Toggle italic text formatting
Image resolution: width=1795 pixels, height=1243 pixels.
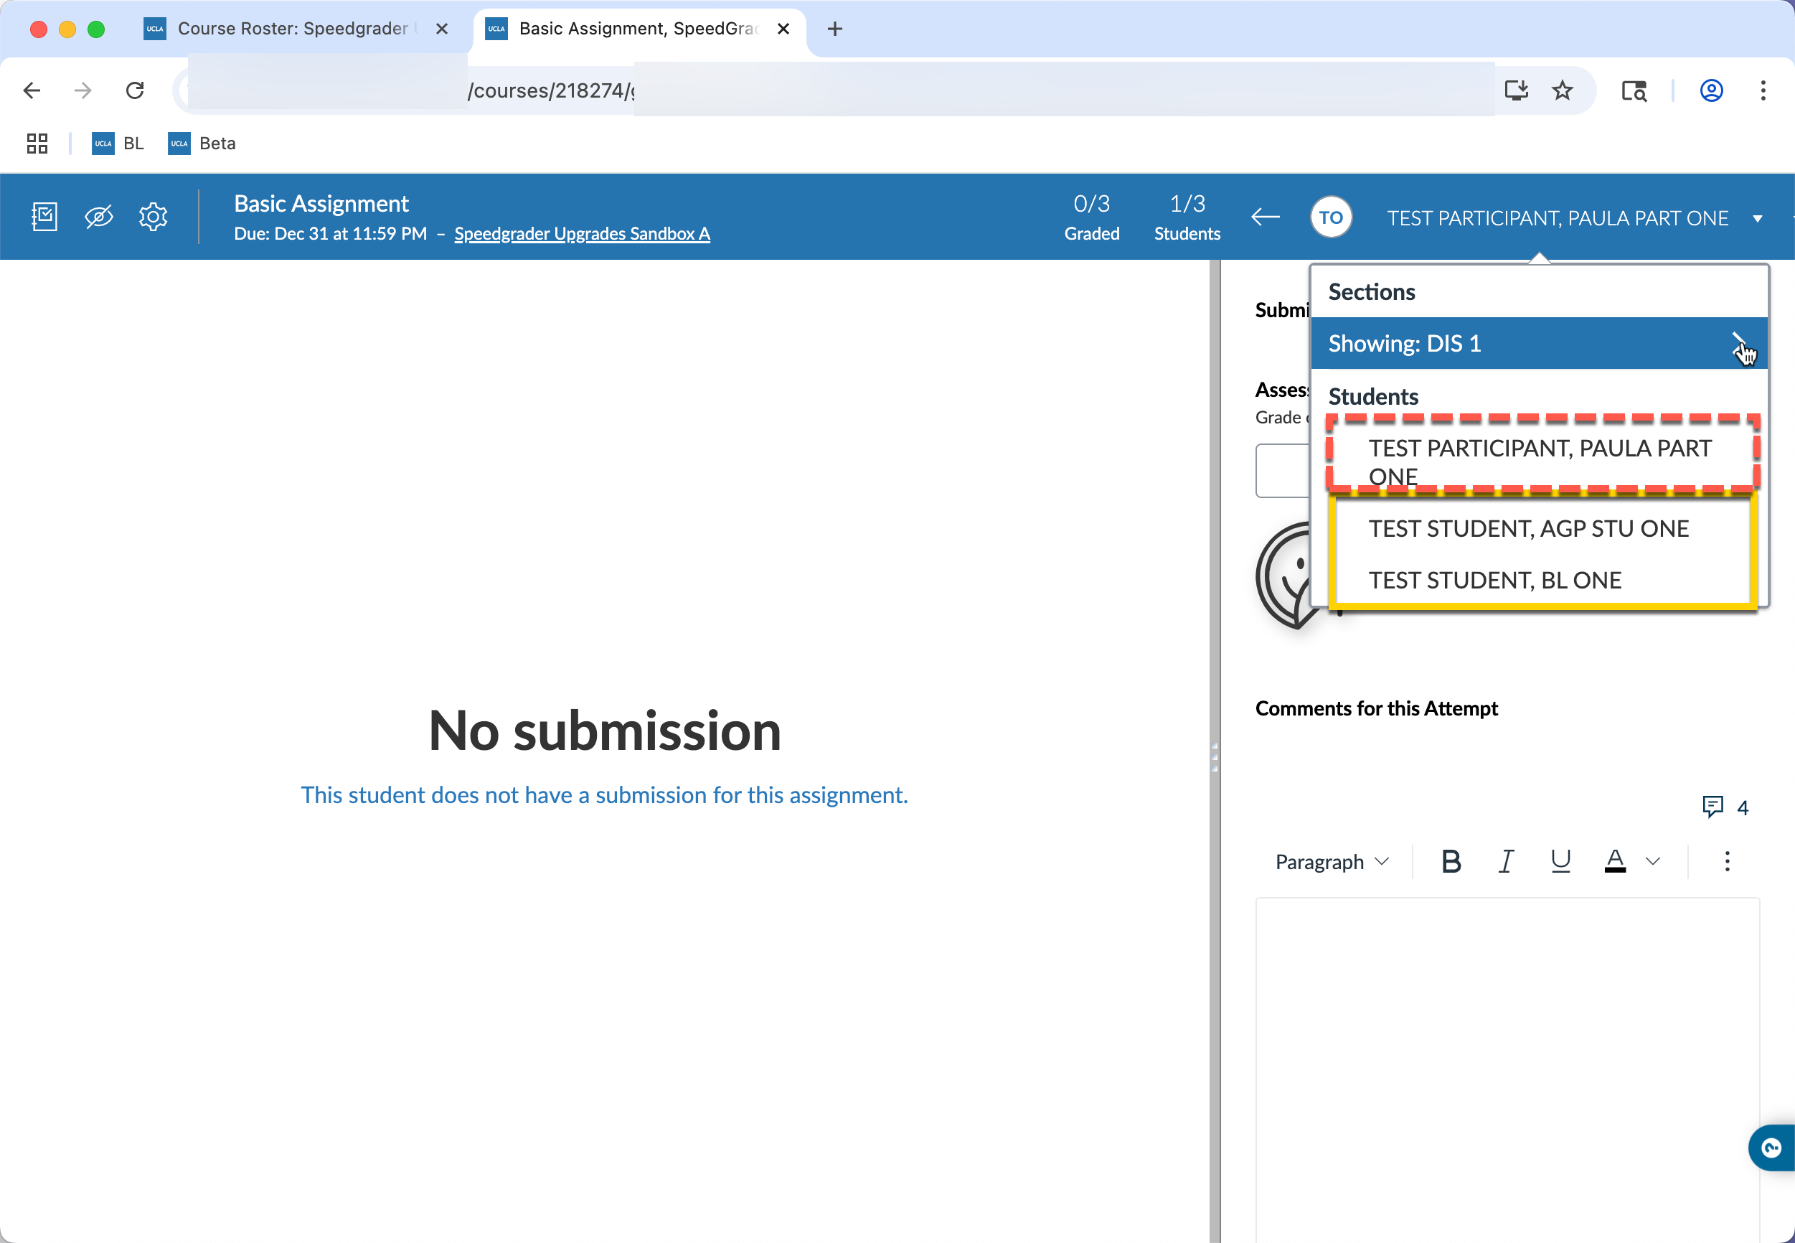coord(1504,861)
